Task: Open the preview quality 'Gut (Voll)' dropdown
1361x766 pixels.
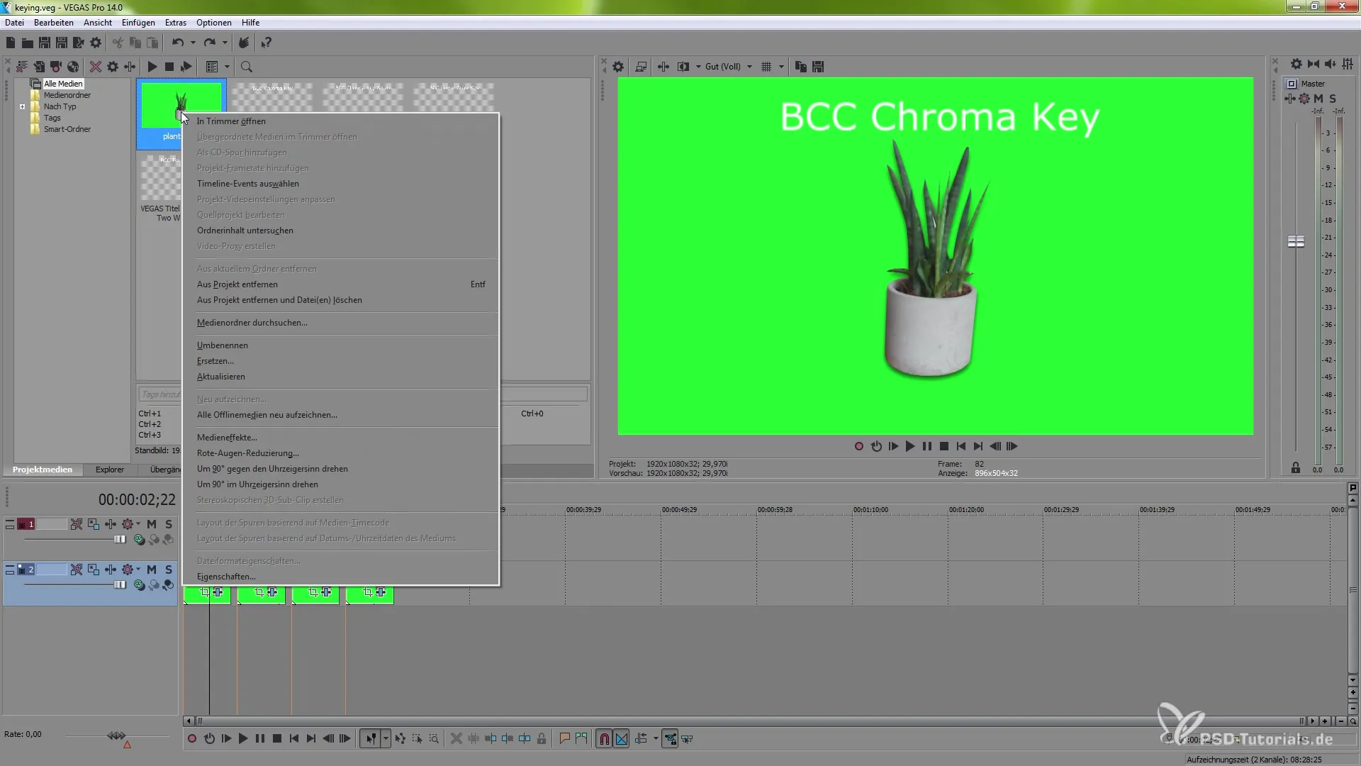Action: pyautogui.click(x=729, y=67)
